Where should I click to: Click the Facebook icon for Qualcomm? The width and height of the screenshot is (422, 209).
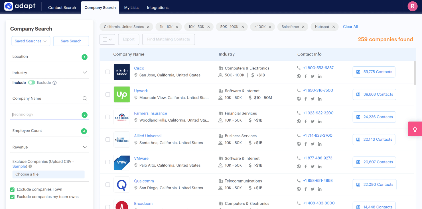click(x=305, y=189)
